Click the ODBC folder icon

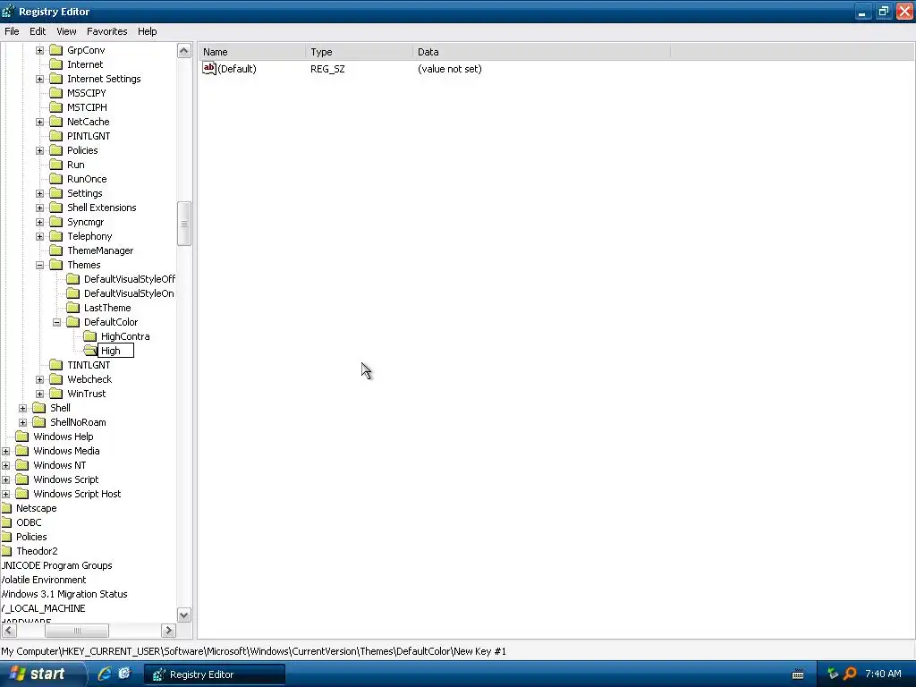coord(6,522)
